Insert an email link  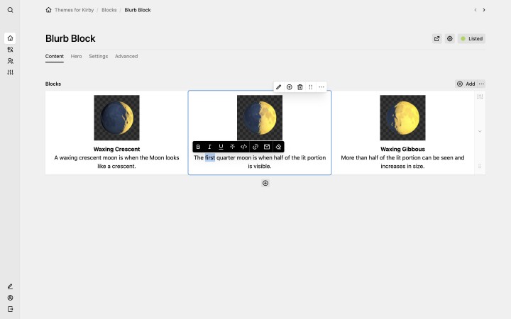pos(267,147)
